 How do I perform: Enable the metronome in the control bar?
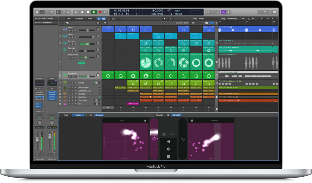(x=229, y=12)
